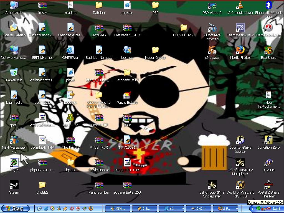This screenshot has height=213, width=284.
Task: Open the ATI tray icon
Action: (268, 209)
